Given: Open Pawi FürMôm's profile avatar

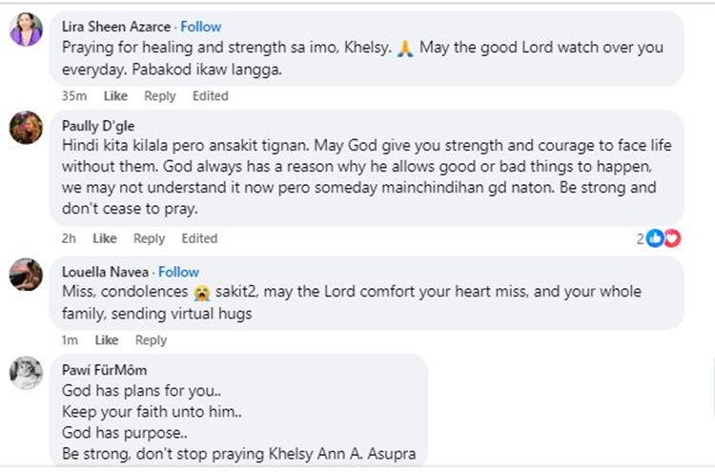Looking at the screenshot, I should [x=26, y=373].
